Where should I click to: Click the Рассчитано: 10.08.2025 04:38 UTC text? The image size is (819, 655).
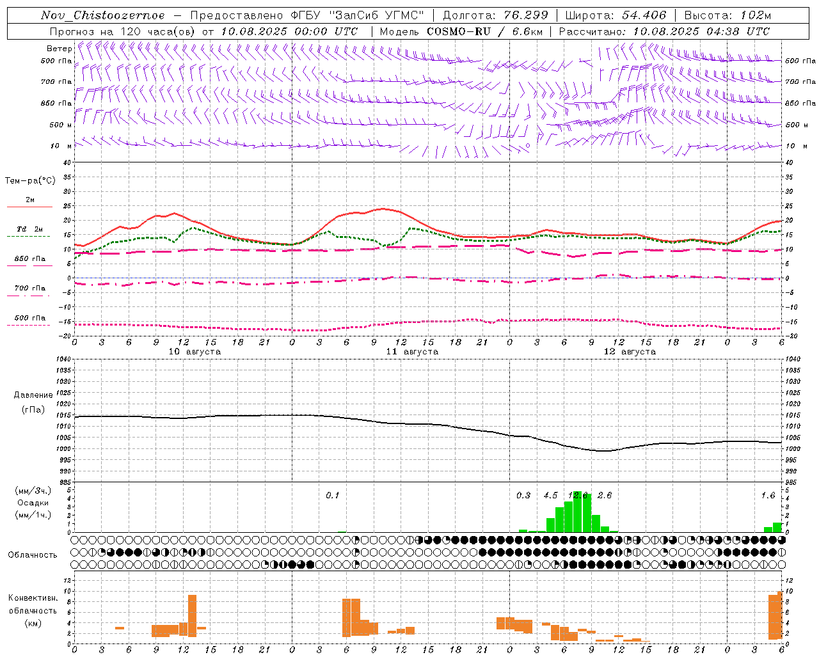coord(664,31)
